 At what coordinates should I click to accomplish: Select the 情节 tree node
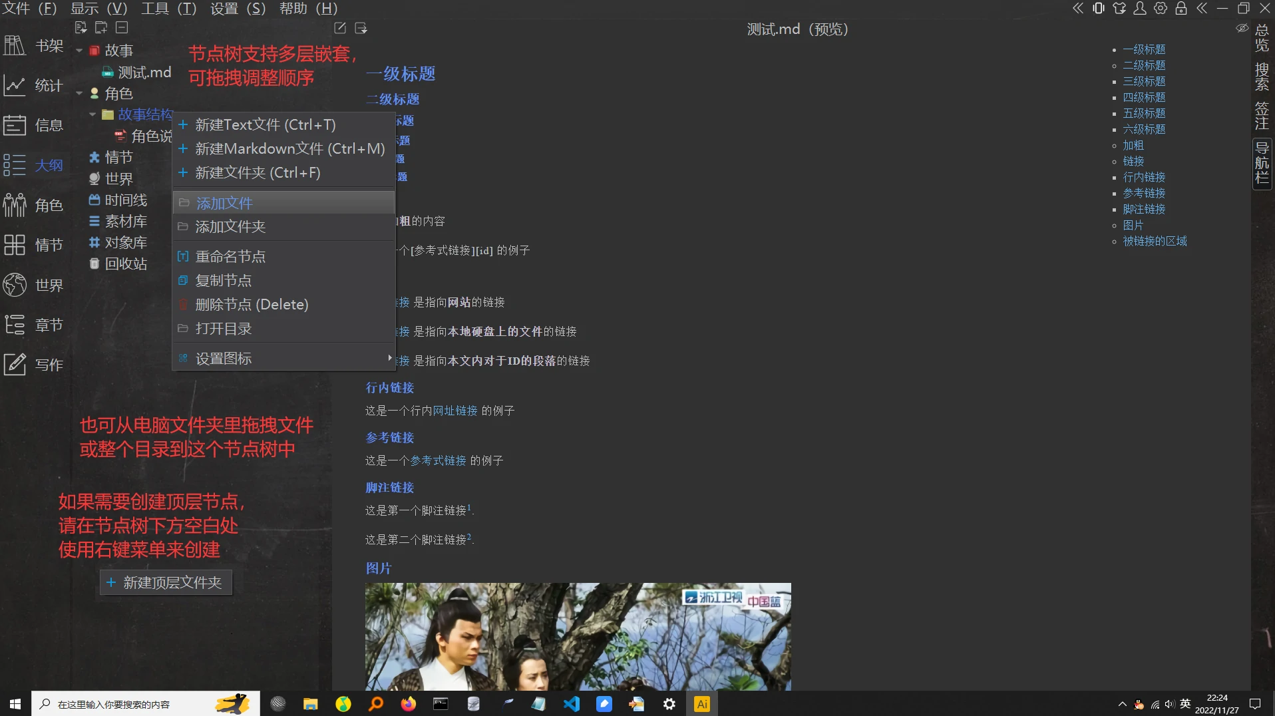(118, 157)
